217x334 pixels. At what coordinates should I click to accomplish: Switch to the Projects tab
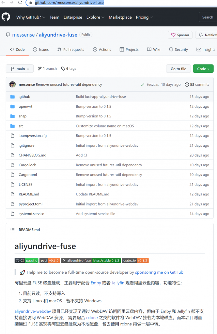point(129,50)
